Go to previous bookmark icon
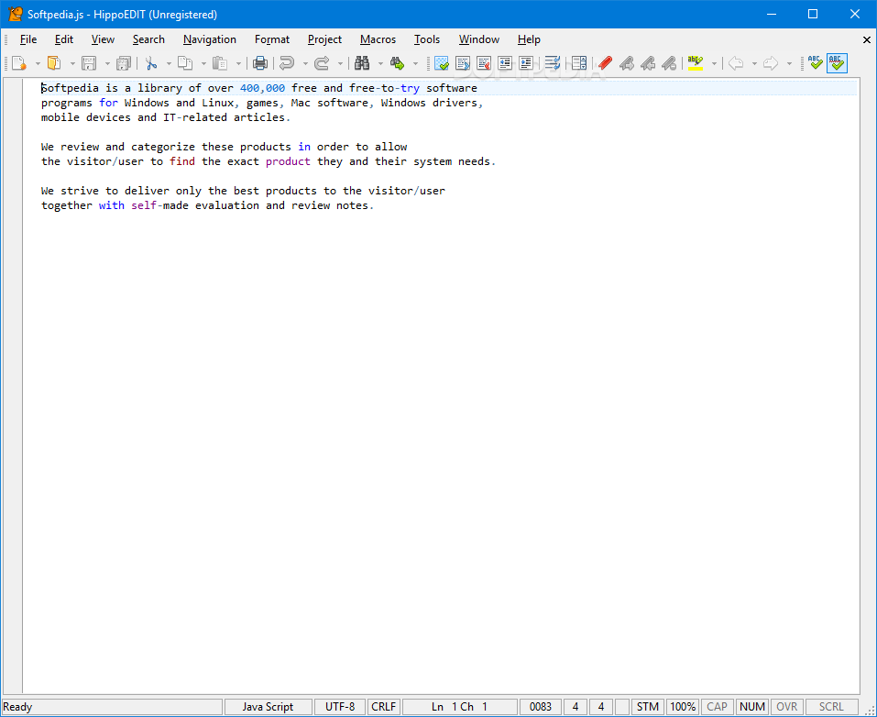 (x=648, y=63)
